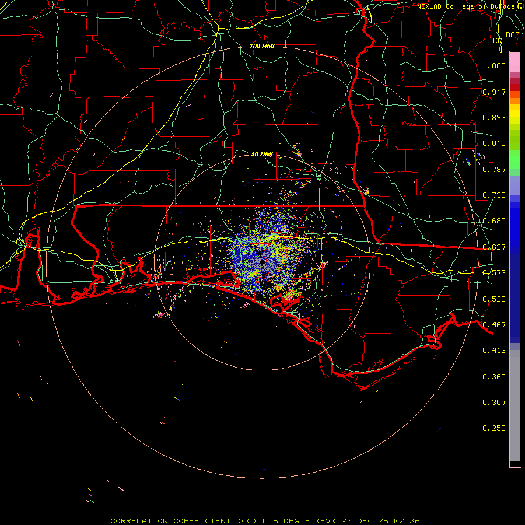Click the TH threshold label

[501, 454]
